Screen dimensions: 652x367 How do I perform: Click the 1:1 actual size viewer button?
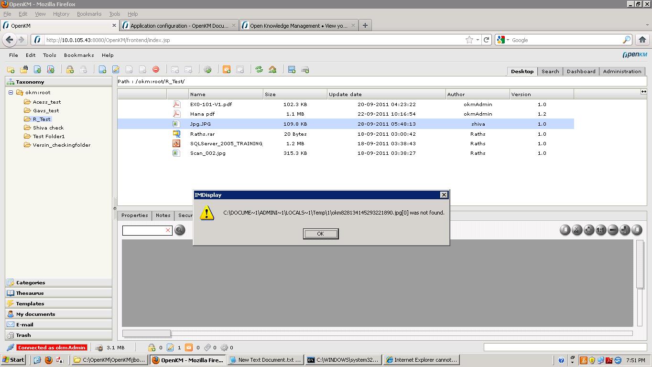601,230
